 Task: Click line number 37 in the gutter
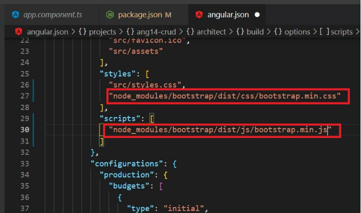pyautogui.click(x=25, y=208)
